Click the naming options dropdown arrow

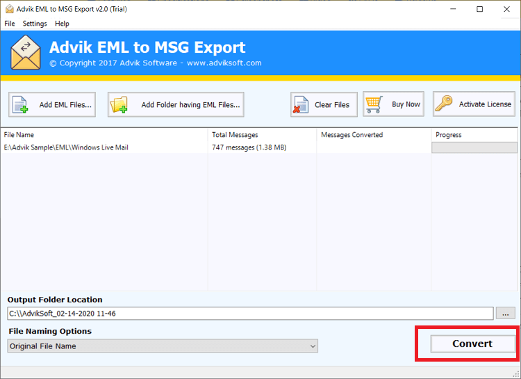(313, 346)
